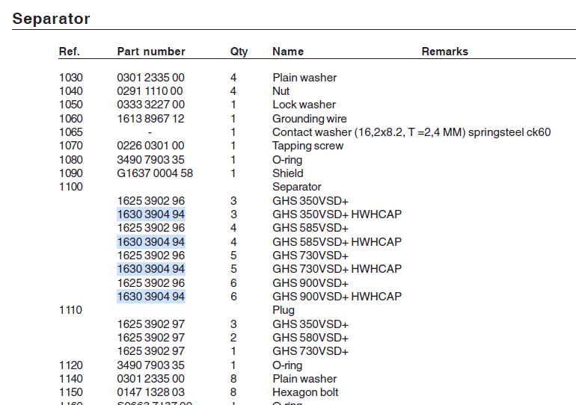Click reference number 1100
Screen dimensions: 576x405
tap(71, 187)
